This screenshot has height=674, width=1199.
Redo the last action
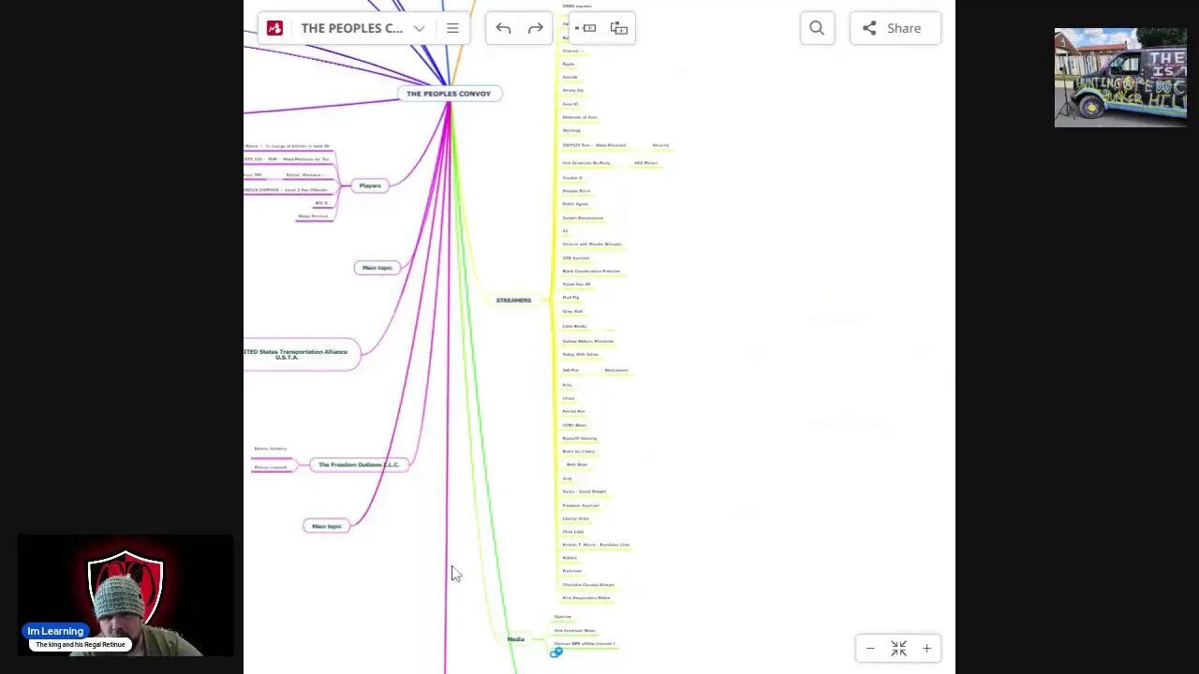[x=536, y=28]
